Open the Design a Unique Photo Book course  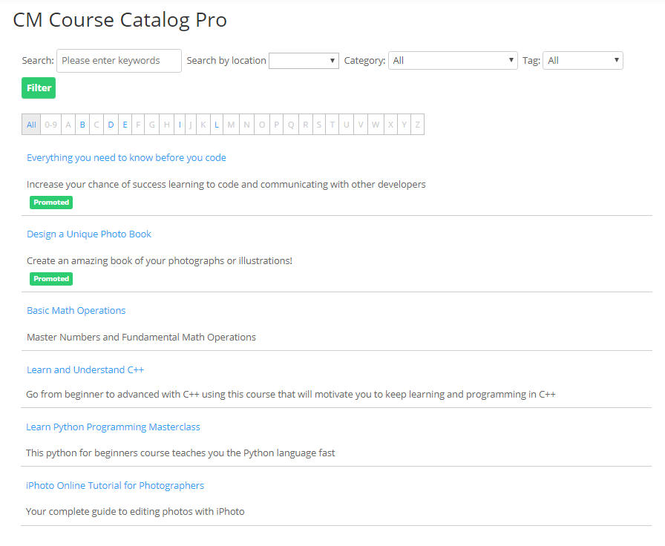click(x=89, y=234)
